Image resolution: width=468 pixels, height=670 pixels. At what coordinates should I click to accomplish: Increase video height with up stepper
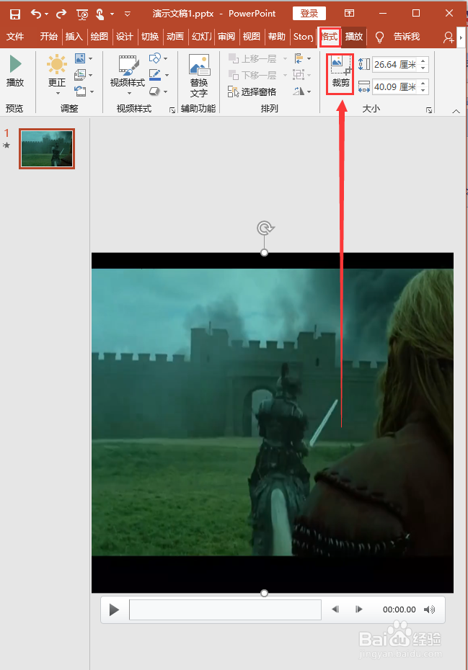click(x=423, y=61)
